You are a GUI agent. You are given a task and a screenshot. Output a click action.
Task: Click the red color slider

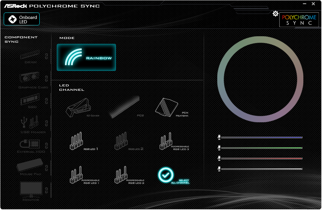pos(260,158)
